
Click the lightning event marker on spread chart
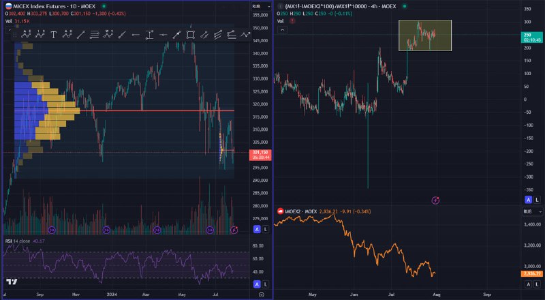(435, 200)
